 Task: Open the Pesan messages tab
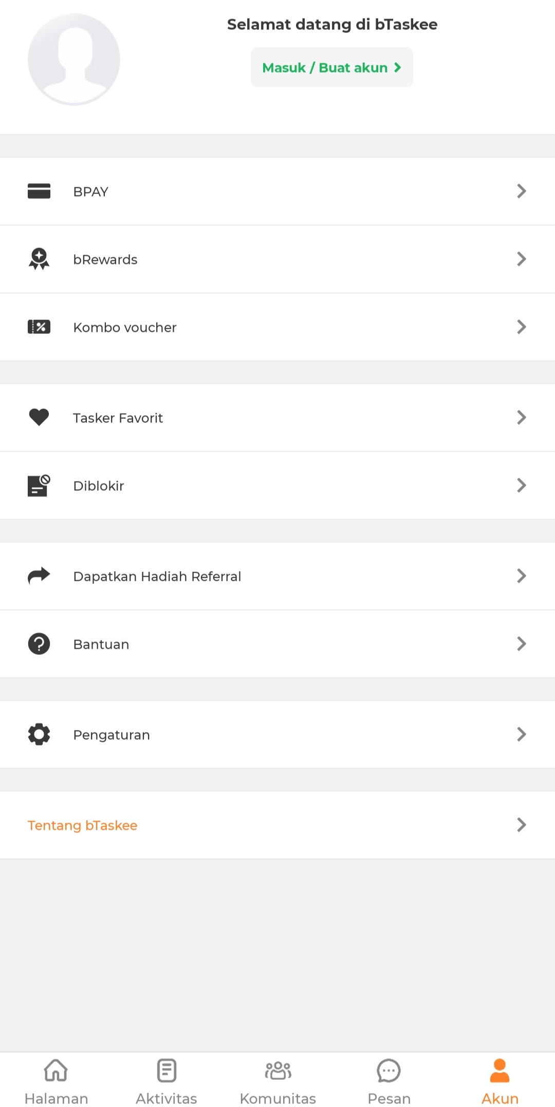click(389, 1080)
